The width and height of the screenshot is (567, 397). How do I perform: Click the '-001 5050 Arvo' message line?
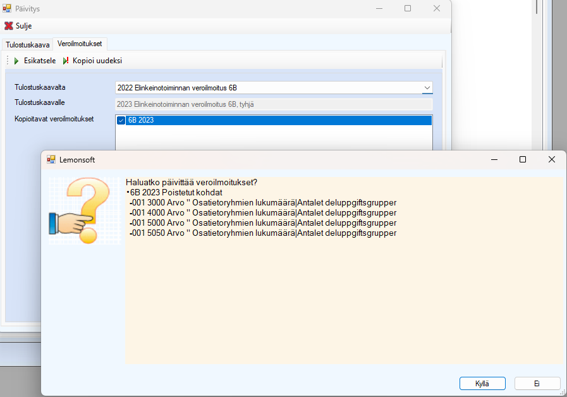(263, 233)
